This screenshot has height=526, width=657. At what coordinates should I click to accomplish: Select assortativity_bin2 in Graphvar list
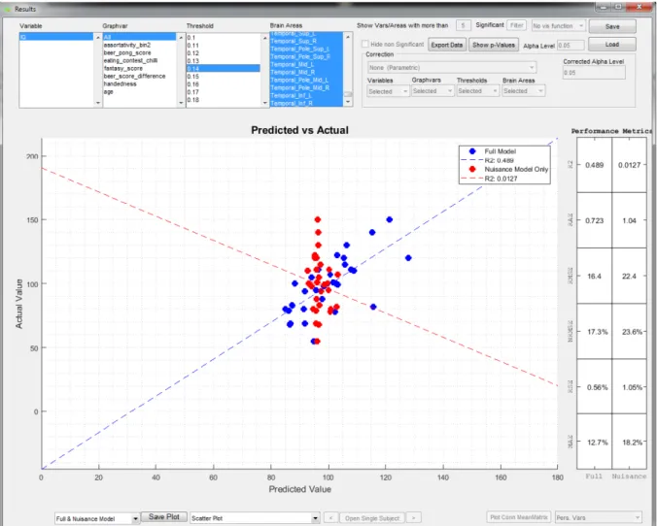140,45
